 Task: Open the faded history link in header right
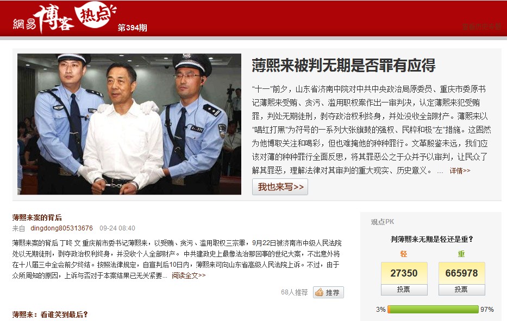click(481, 27)
